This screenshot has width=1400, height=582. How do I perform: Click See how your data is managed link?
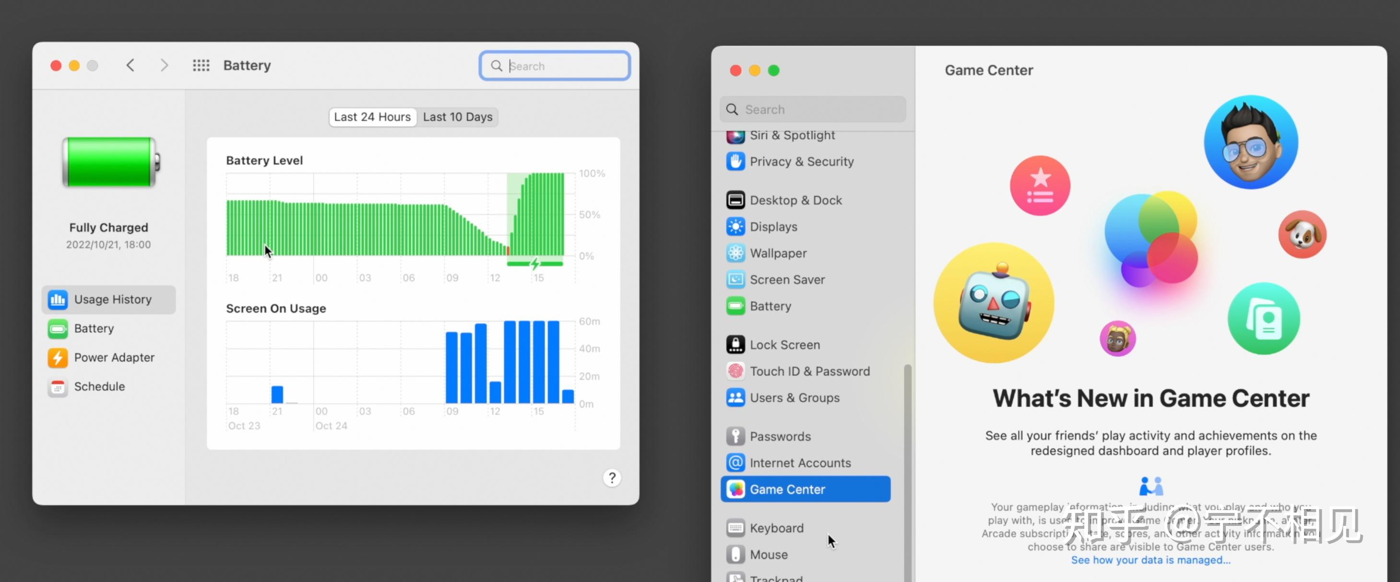pos(1151,560)
